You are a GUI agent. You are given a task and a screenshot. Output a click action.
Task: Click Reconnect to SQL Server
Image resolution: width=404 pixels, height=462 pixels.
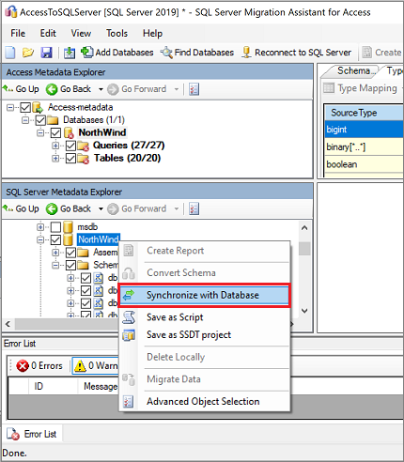coord(297,53)
